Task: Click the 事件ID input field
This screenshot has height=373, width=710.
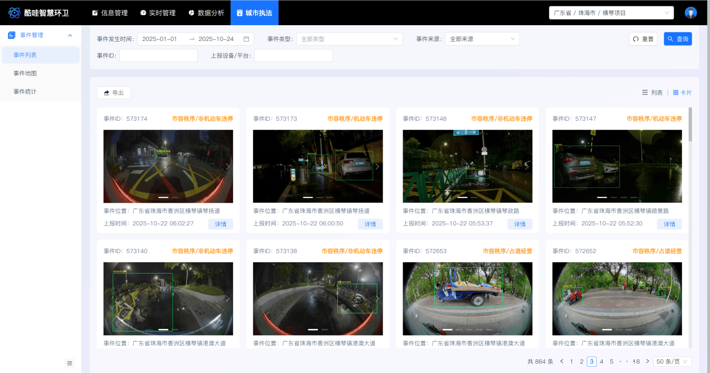Action: pyautogui.click(x=158, y=56)
